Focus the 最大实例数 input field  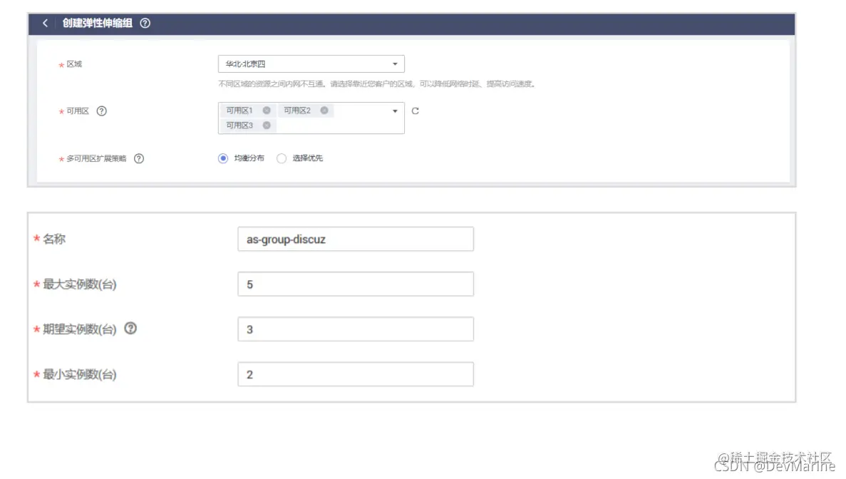click(x=356, y=284)
